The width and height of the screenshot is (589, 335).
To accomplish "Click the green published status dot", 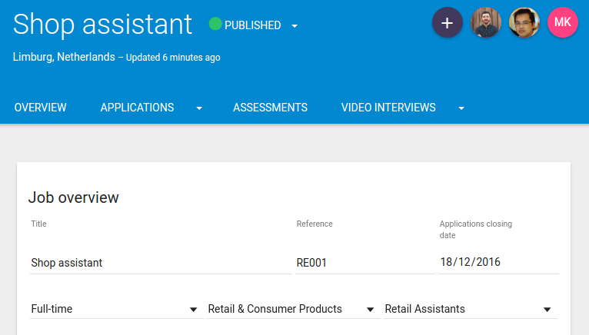I will (215, 25).
